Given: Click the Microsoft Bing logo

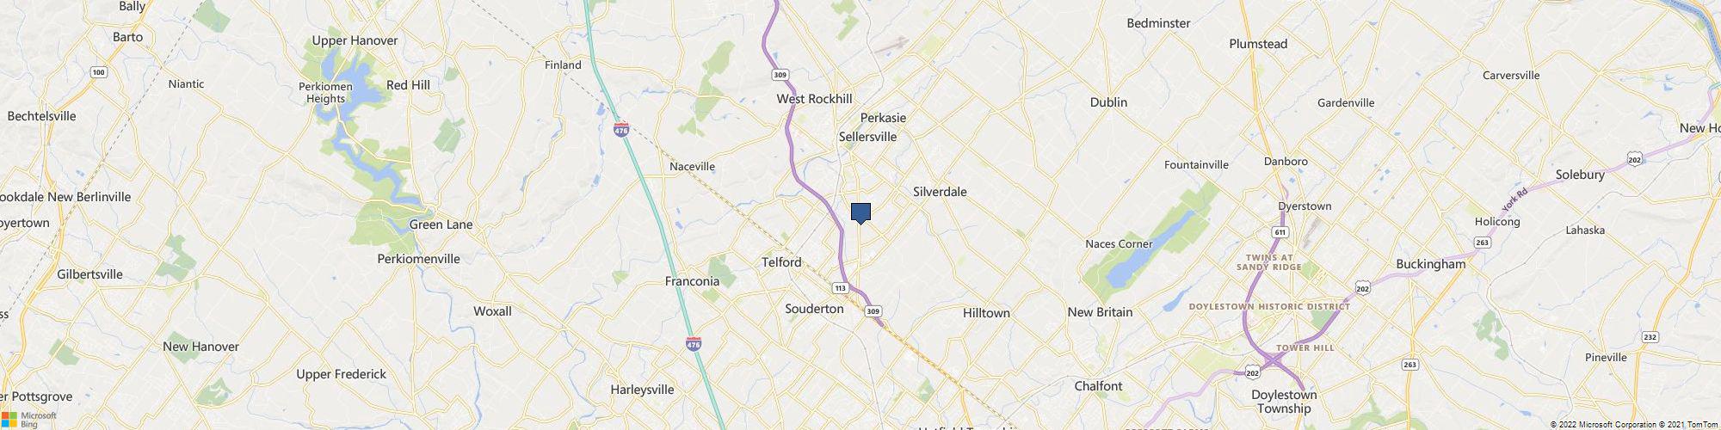Looking at the screenshot, I should [29, 419].
